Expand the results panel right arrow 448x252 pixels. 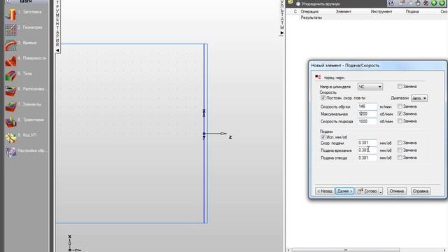tap(282, 33)
